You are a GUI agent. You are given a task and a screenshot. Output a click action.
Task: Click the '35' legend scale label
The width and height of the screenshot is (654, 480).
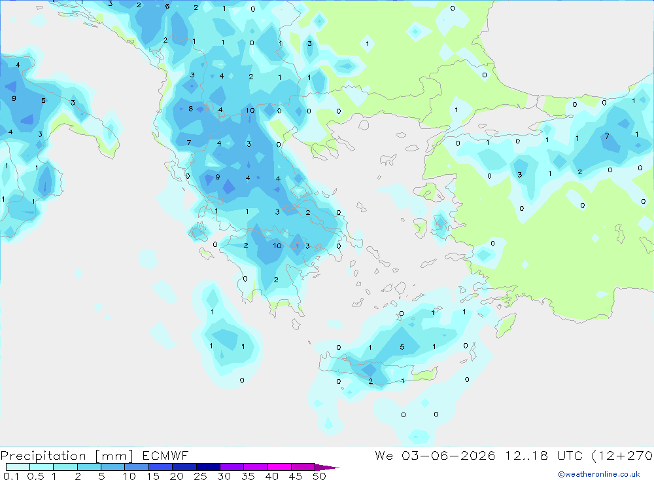pos(248,476)
